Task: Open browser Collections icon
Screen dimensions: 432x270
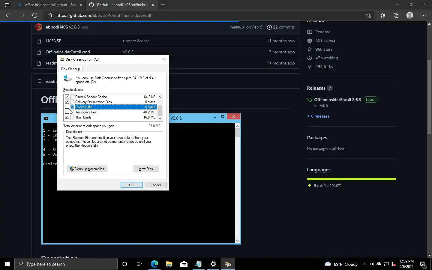Action: coord(396,15)
